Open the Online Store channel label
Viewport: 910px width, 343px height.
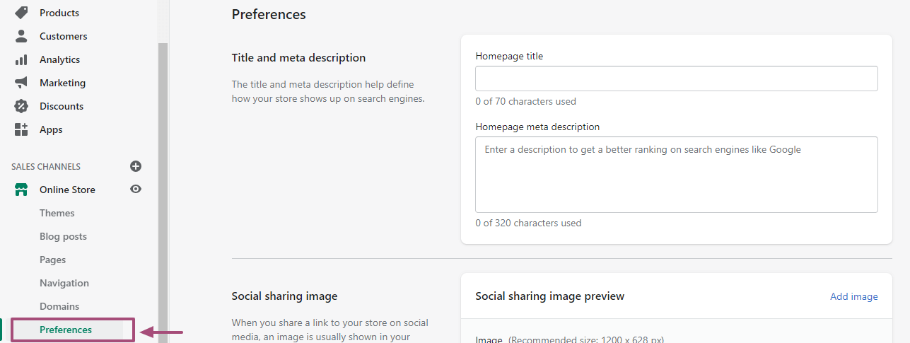(67, 190)
